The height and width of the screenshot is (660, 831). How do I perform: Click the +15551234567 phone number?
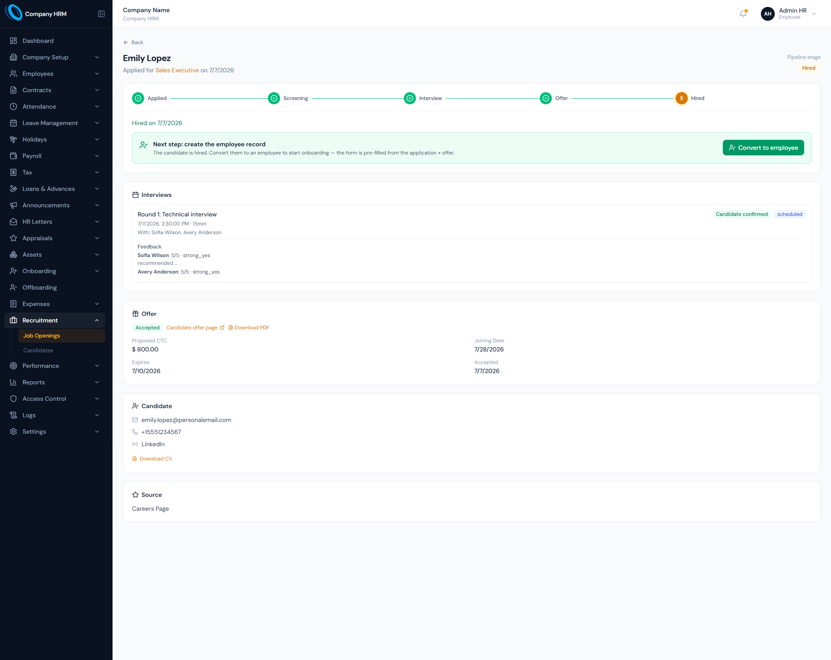161,432
